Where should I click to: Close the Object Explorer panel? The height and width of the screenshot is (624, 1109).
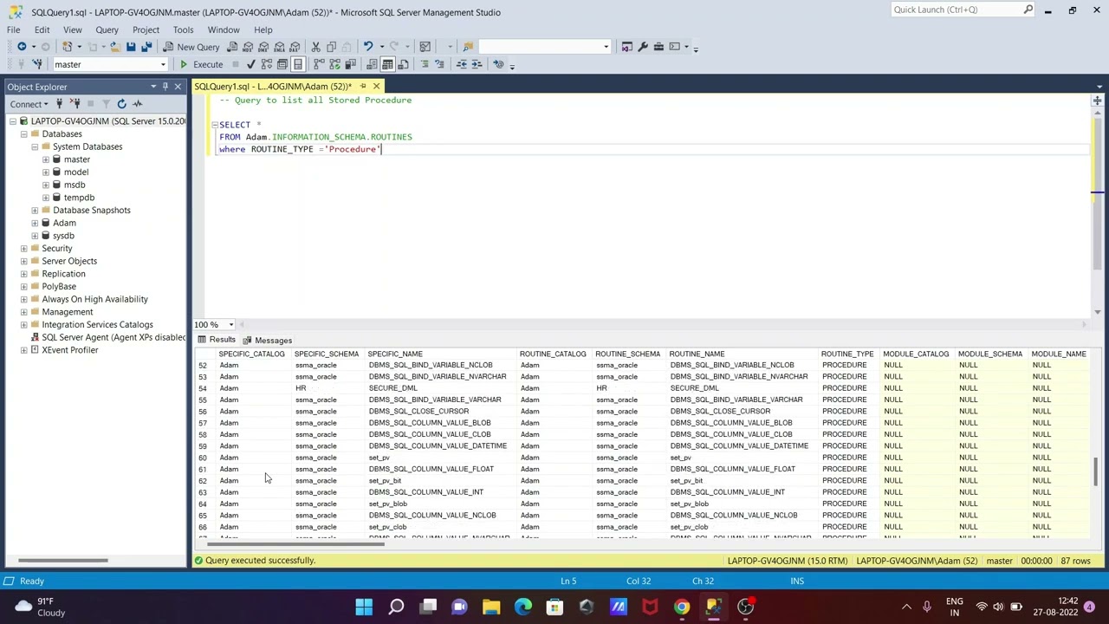(178, 87)
